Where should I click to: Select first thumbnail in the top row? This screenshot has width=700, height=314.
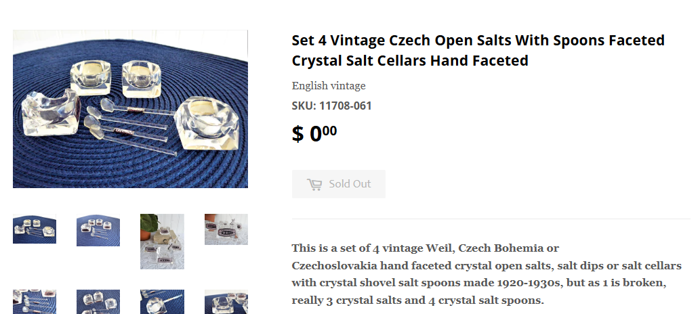[35, 229]
